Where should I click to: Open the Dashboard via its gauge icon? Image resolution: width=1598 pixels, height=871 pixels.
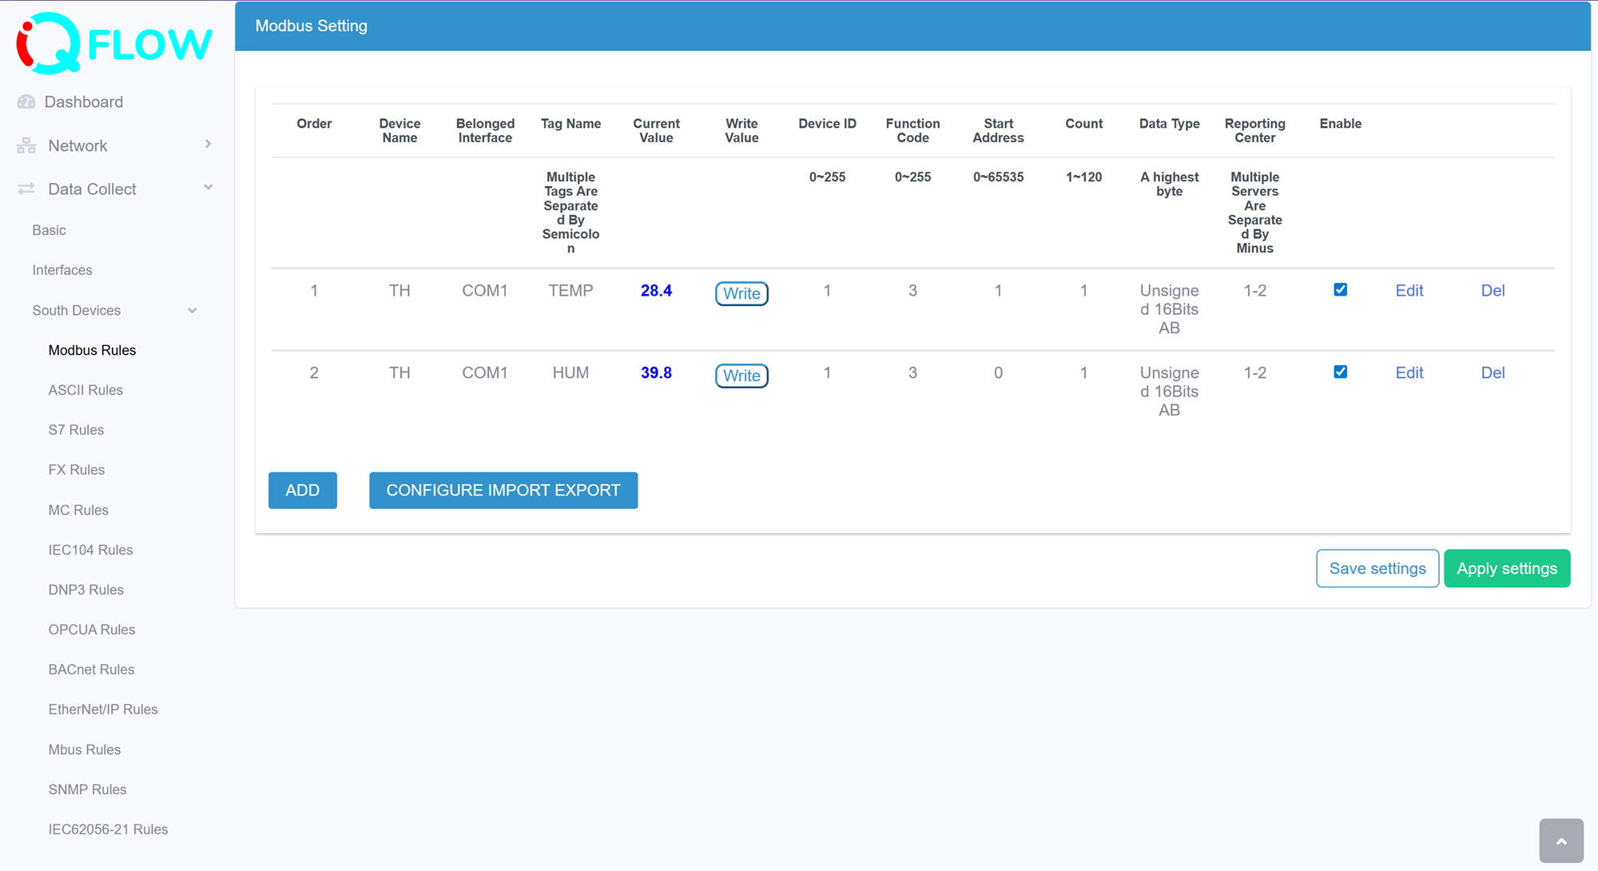26,101
